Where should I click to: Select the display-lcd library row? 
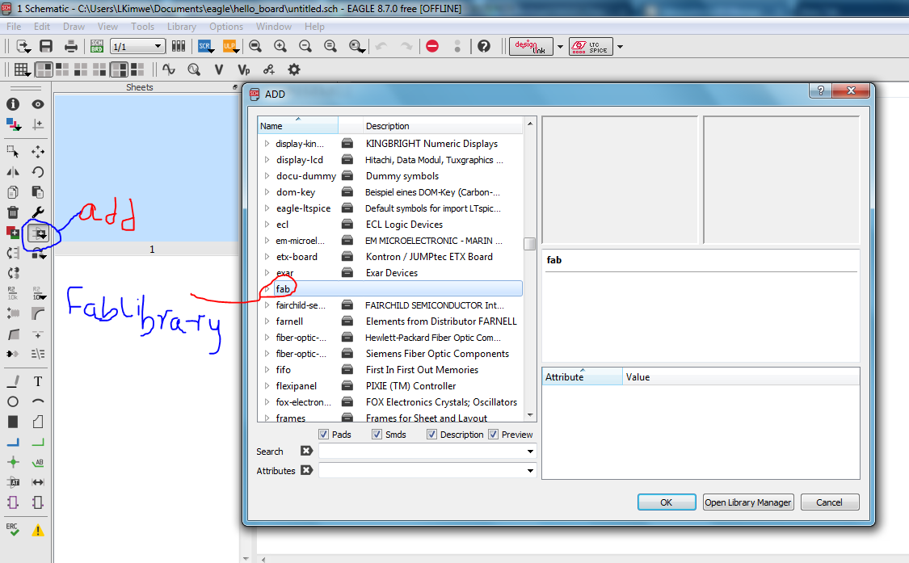click(x=390, y=160)
